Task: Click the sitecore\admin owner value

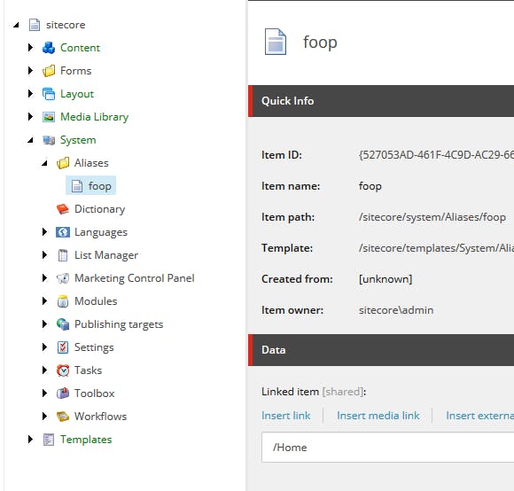Action: click(396, 310)
